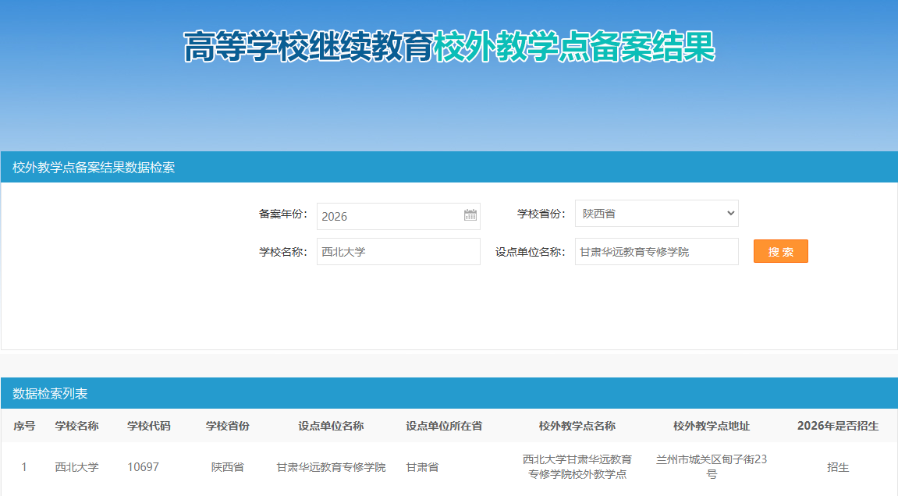Click the 甘肃华远教育专修学院 cell in the table
The width and height of the screenshot is (898, 496).
click(331, 467)
